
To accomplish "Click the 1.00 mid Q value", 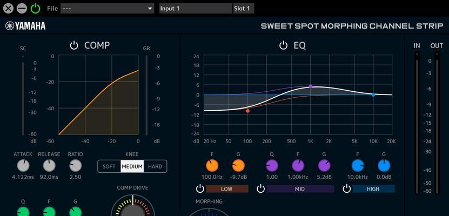I will (272, 177).
